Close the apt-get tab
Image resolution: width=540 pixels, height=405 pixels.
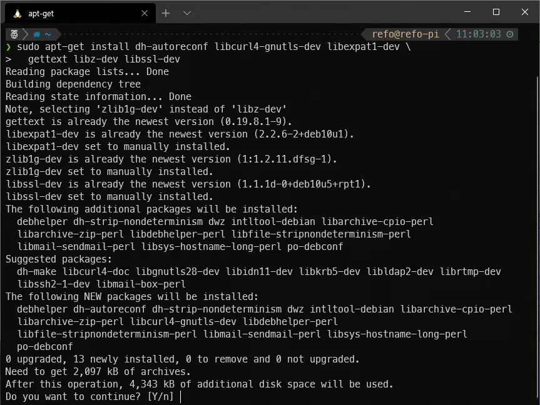pyautogui.click(x=145, y=12)
